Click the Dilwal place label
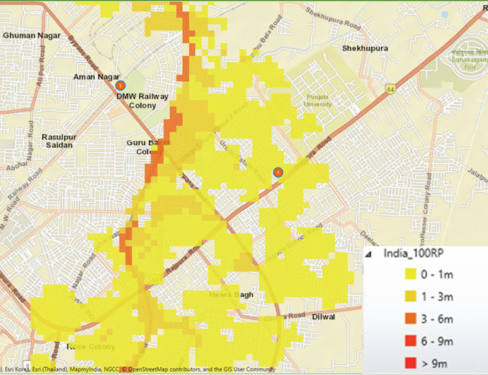The width and height of the screenshot is (488, 375). (324, 316)
